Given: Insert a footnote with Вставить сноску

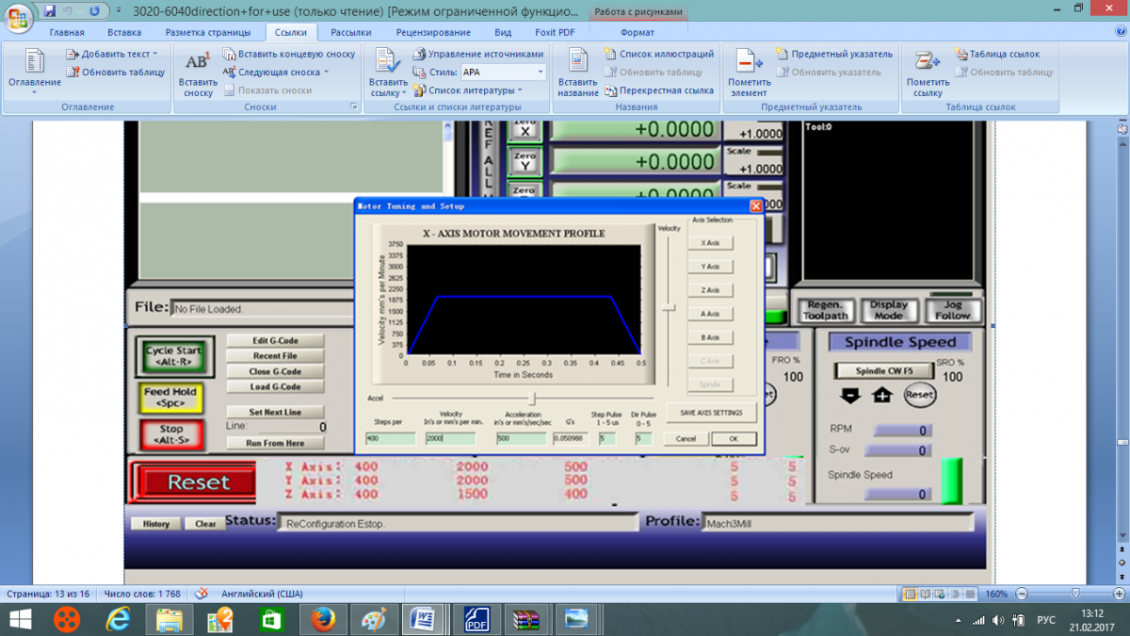Looking at the screenshot, I should 198,73.
